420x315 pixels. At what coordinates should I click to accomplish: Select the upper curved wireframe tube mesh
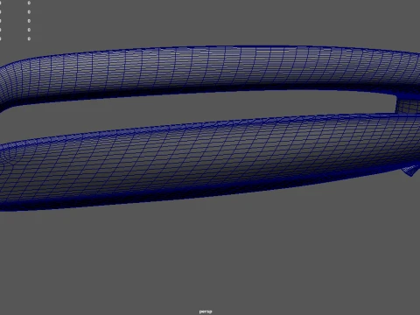[210, 70]
